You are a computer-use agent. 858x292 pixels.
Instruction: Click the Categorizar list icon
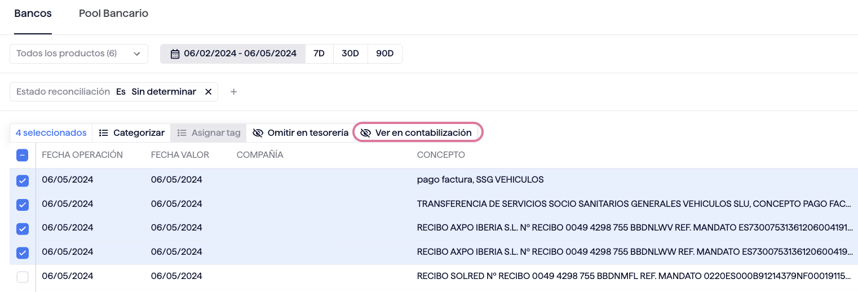pyautogui.click(x=104, y=133)
